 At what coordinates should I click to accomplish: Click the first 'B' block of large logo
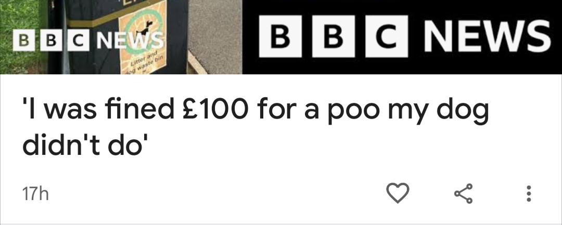(x=280, y=36)
